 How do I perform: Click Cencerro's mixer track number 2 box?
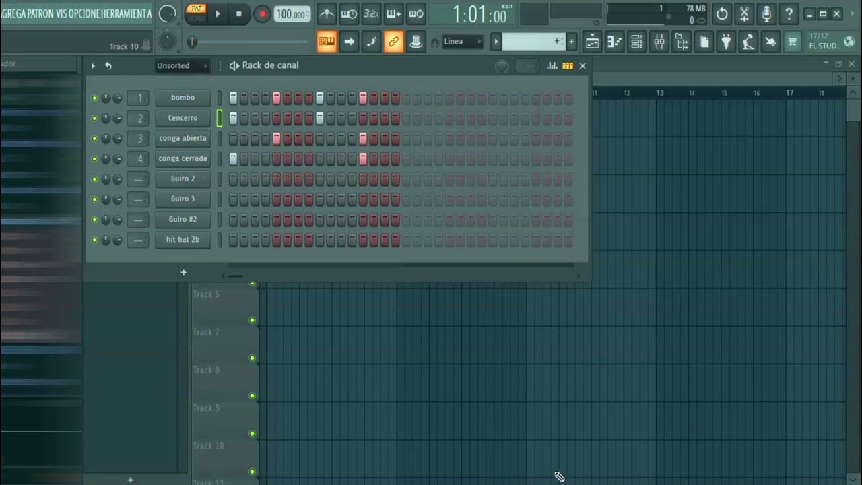pyautogui.click(x=138, y=118)
